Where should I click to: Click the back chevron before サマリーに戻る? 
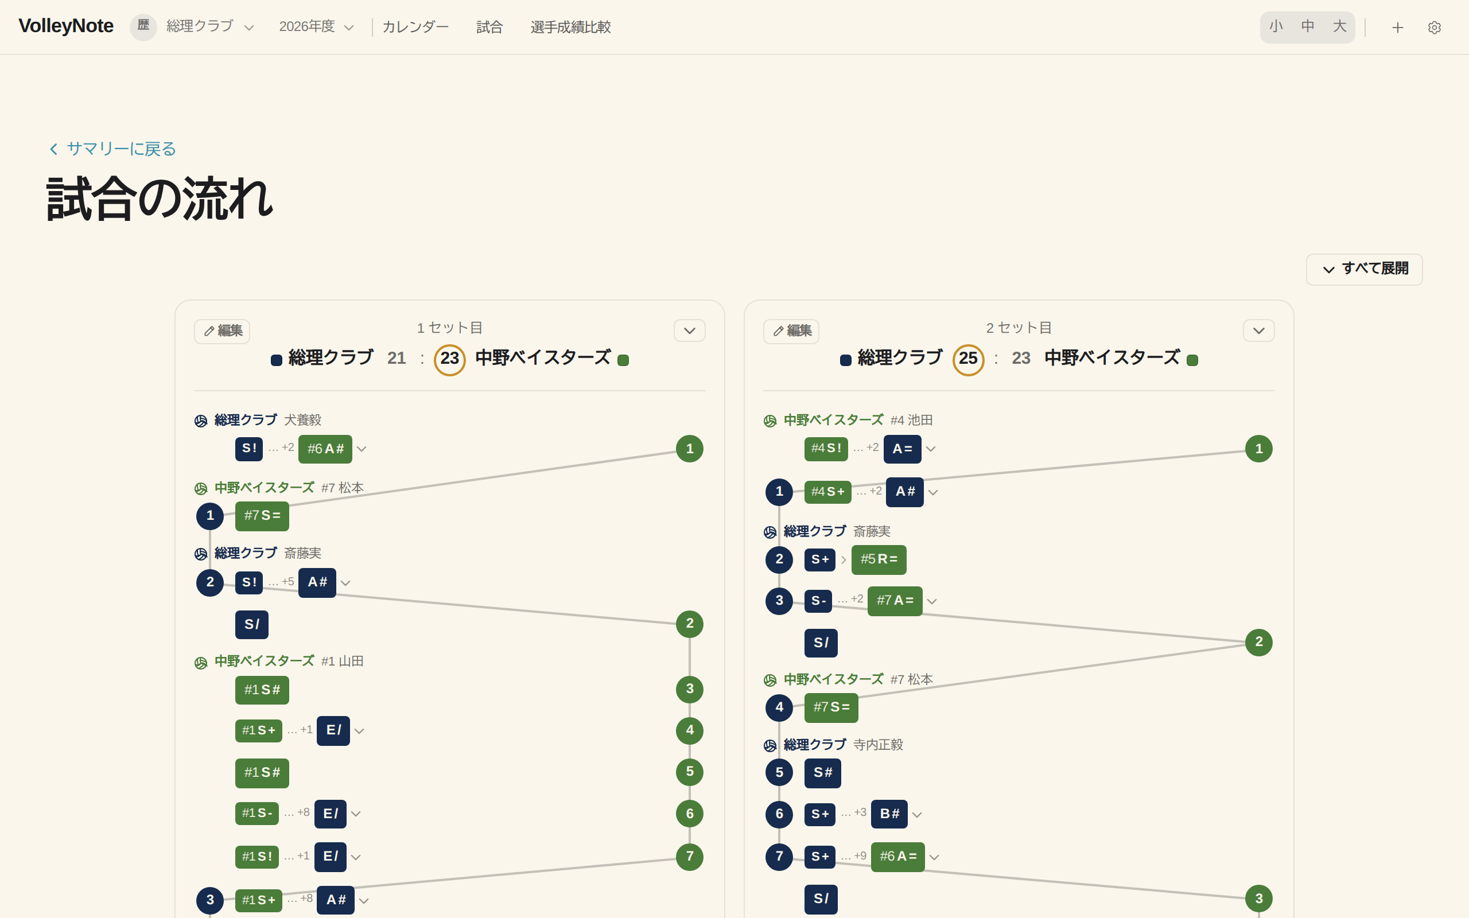coord(53,149)
